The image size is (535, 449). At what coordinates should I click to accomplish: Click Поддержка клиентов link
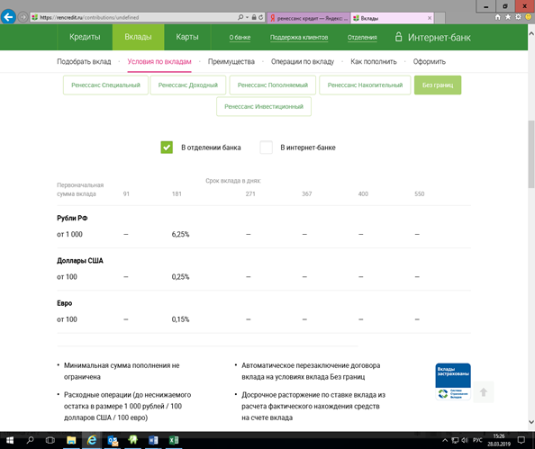(299, 37)
